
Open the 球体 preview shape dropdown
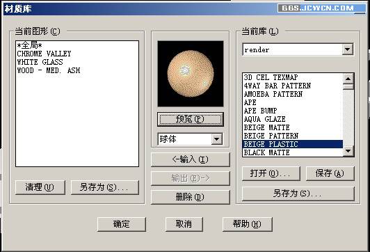click(216, 139)
